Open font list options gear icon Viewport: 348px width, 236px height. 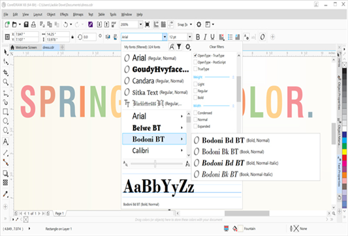tap(188, 47)
